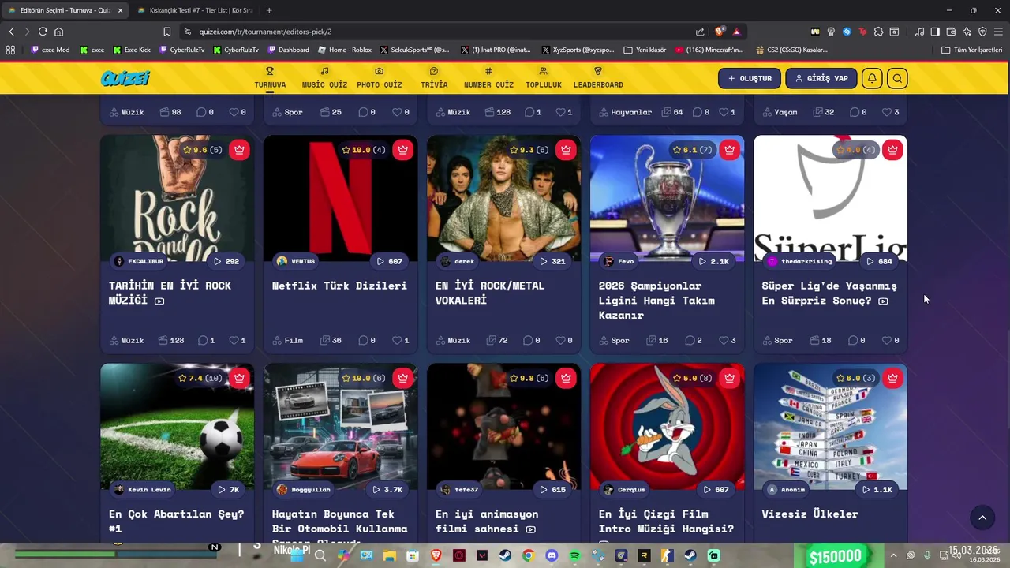Open the exee Kick bookmark
The width and height of the screenshot is (1010, 568).
132,50
